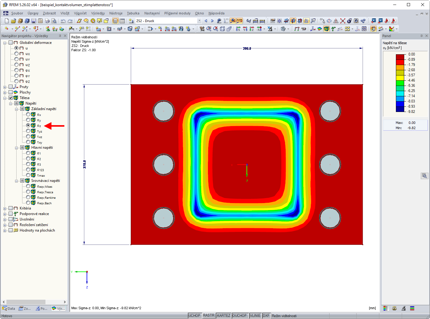Toggle DXF button in status bar
Screen dimensions: 430x319
266,316
